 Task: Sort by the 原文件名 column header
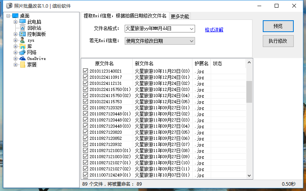107,63
